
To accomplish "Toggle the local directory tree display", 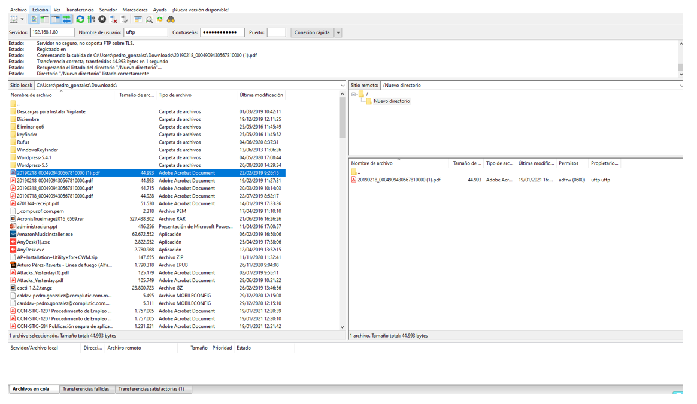I will [x=44, y=19].
